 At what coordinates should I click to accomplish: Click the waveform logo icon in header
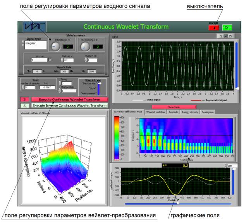pos(35,27)
